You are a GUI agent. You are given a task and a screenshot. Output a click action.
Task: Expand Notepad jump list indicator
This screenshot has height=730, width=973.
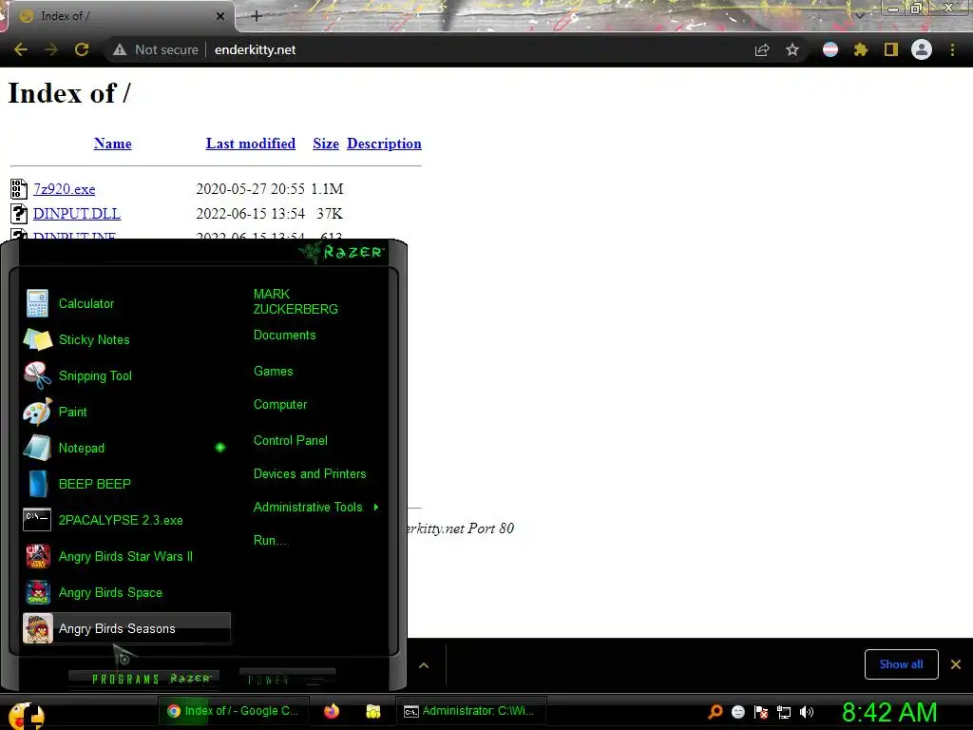pos(220,448)
